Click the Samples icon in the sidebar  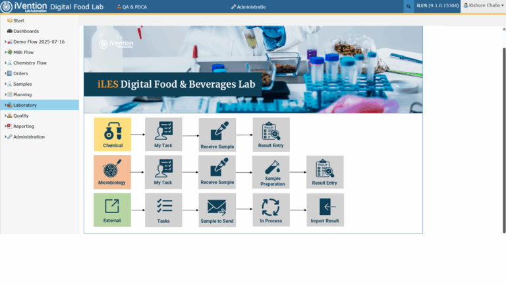point(10,84)
